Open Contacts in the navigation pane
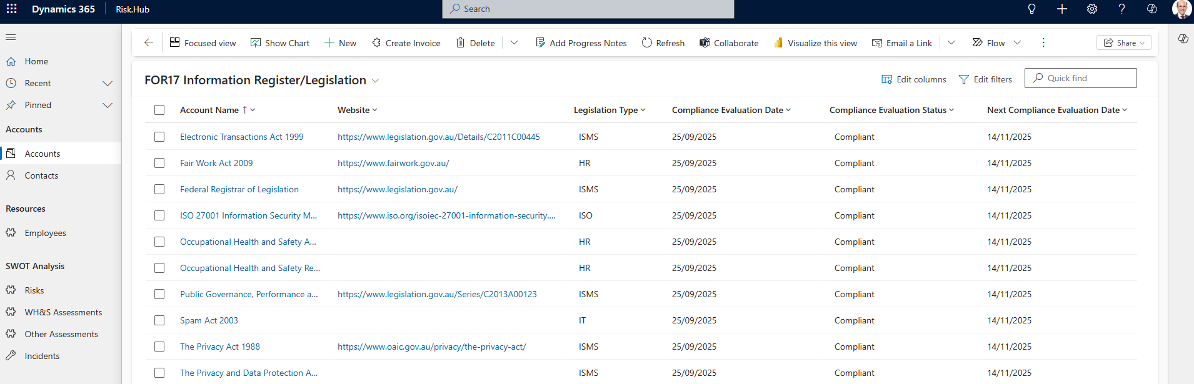The height and width of the screenshot is (384, 1194). (x=41, y=175)
